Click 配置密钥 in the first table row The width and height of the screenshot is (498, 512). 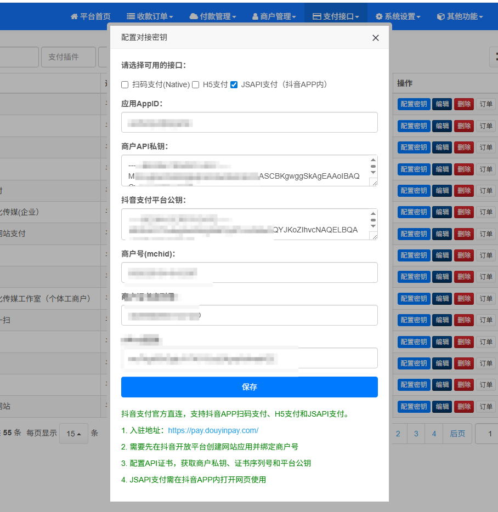tap(414, 104)
